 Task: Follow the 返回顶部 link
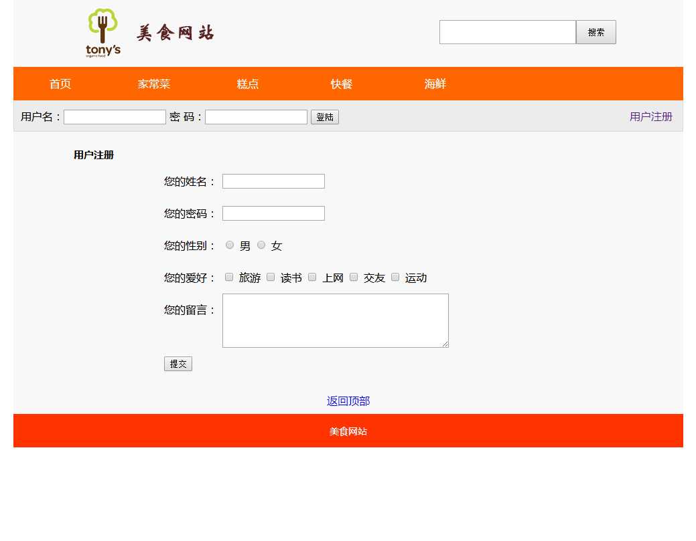click(348, 401)
